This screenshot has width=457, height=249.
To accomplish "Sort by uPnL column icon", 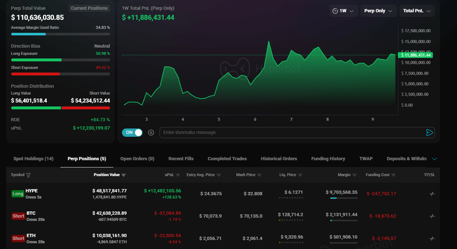I will coord(178,175).
